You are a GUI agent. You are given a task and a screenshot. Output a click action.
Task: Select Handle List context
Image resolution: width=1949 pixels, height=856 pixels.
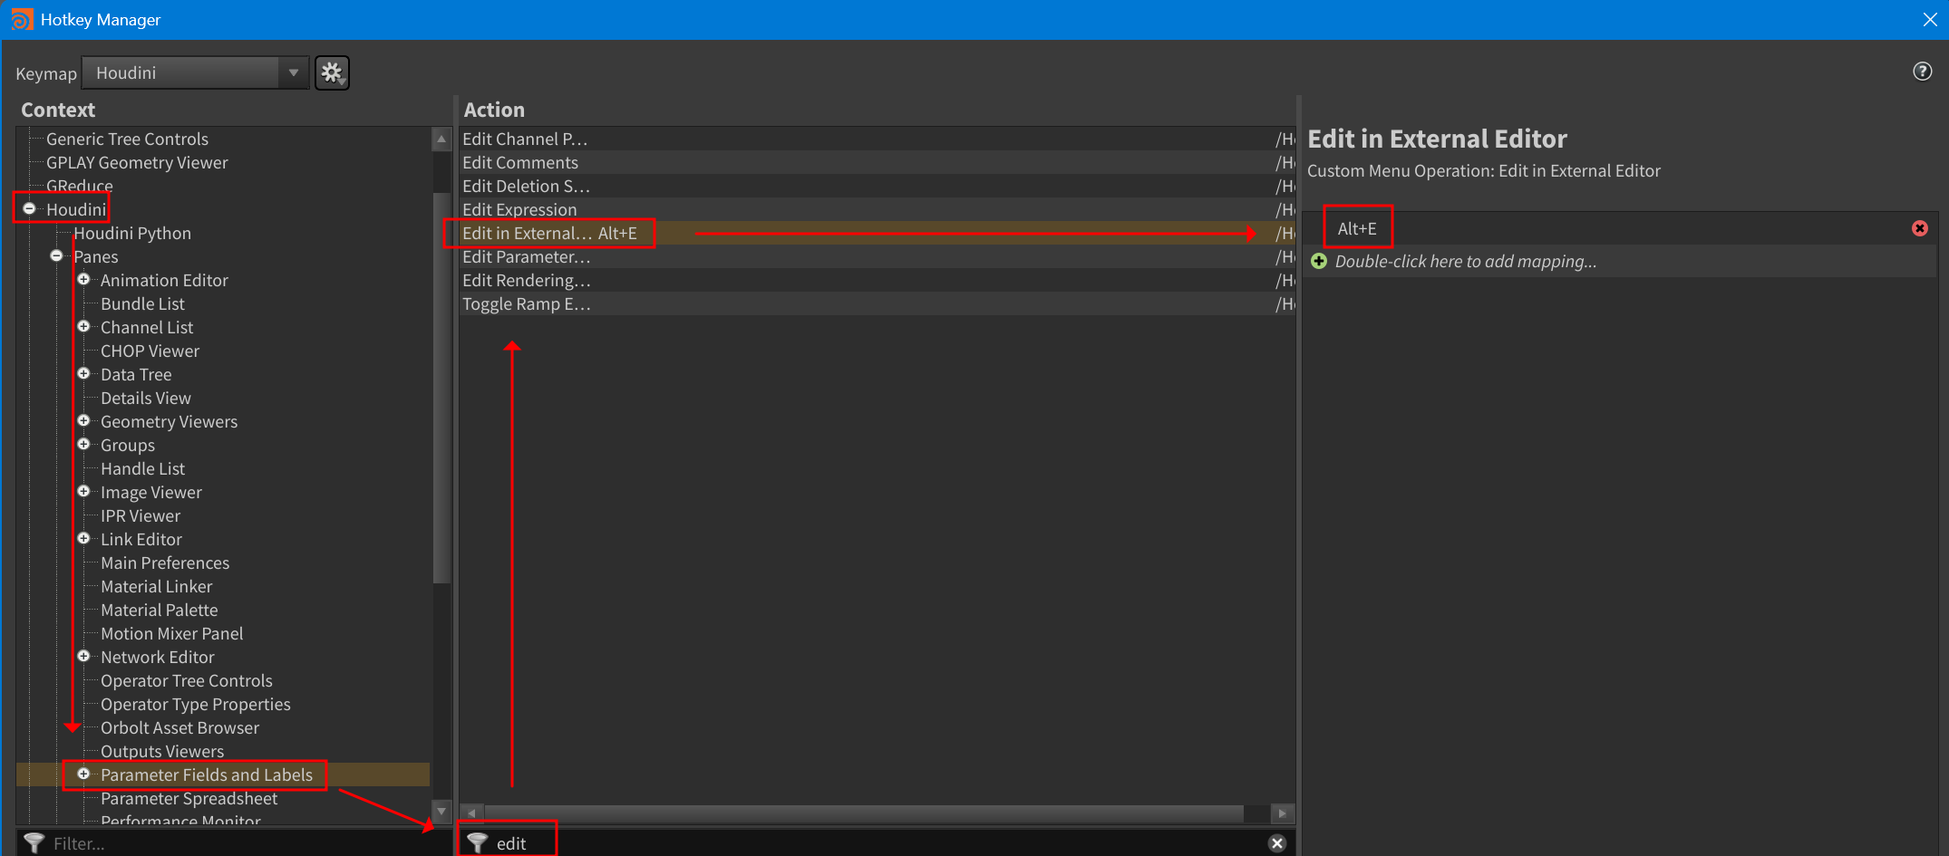tap(142, 468)
